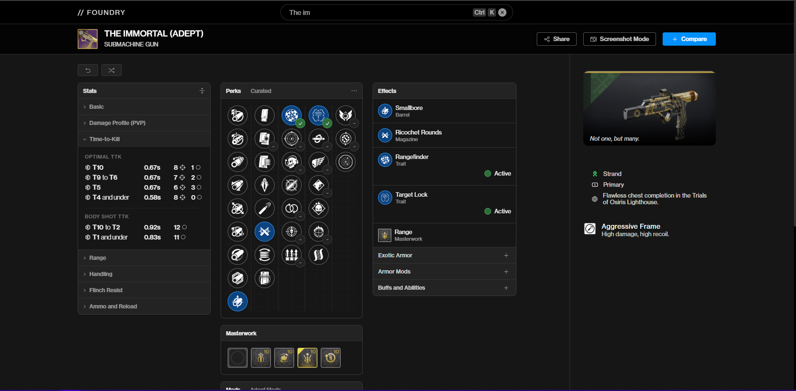
Task: Select the Full Bore barrel perk
Action: 238,232
